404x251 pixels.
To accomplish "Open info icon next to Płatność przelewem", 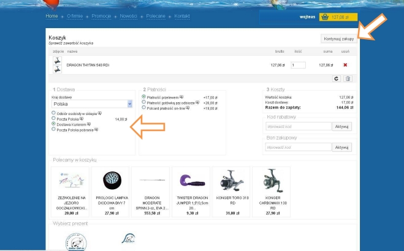I will point(181,97).
